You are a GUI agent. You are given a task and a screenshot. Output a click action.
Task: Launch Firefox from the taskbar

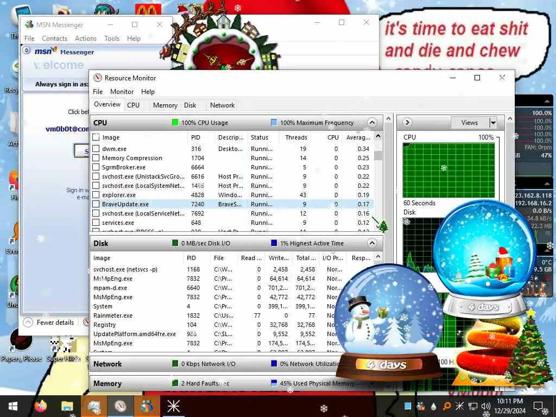pyautogui.click(x=40, y=406)
